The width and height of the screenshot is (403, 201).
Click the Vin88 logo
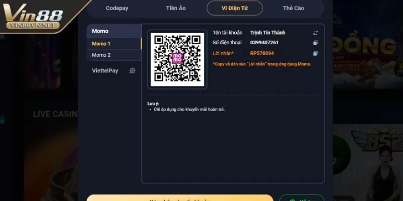[33, 16]
